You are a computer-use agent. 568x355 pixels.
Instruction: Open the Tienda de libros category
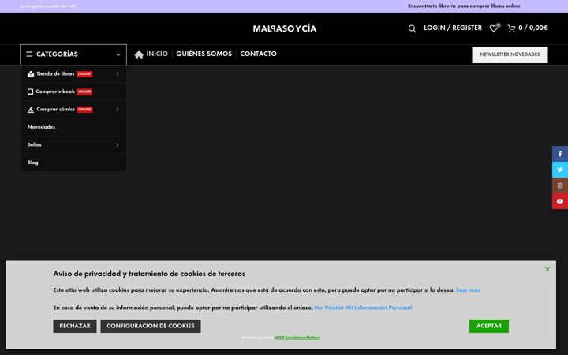coord(55,73)
